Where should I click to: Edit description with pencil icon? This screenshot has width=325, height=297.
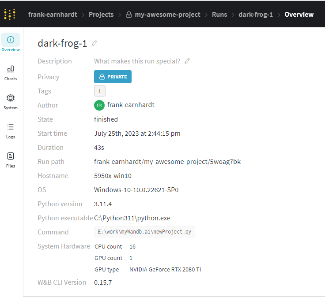click(x=187, y=61)
